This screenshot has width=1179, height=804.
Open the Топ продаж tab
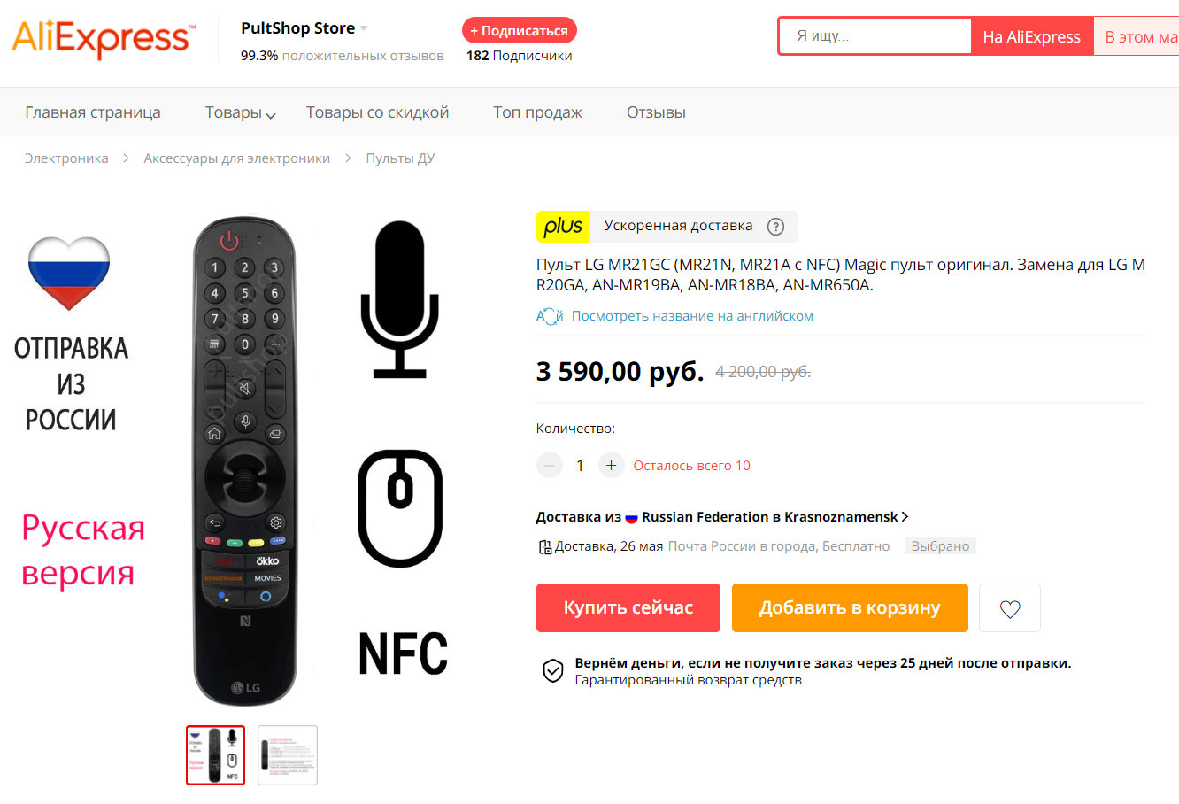(x=537, y=112)
